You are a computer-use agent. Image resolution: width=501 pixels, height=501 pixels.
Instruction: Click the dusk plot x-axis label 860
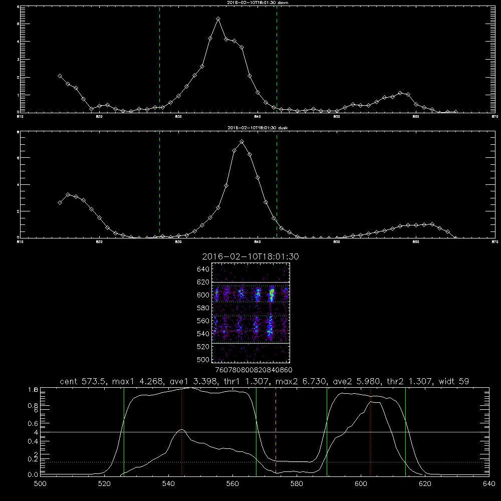(x=416, y=242)
